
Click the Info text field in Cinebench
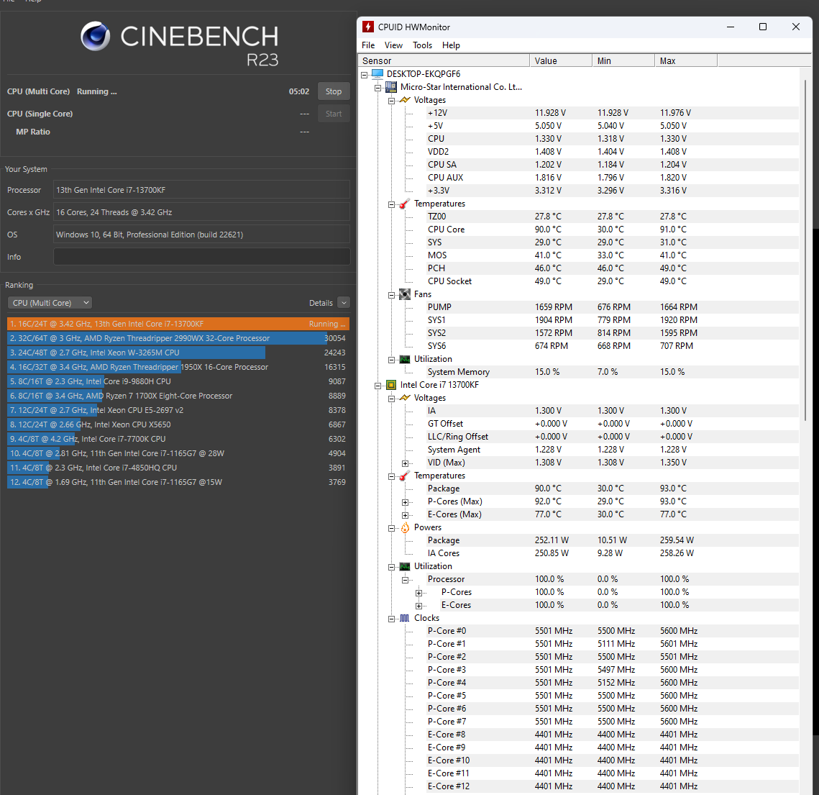(201, 257)
